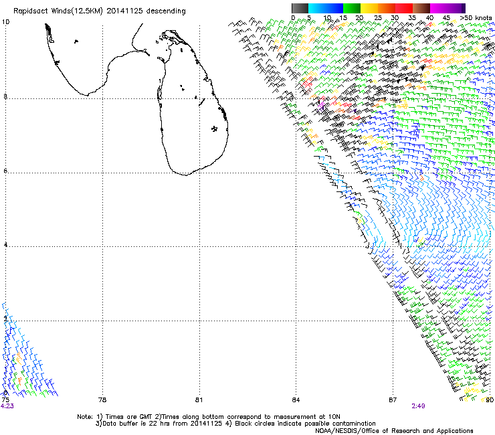
Task: Click the red 30-35 knots legend color
Action: click(x=404, y=8)
